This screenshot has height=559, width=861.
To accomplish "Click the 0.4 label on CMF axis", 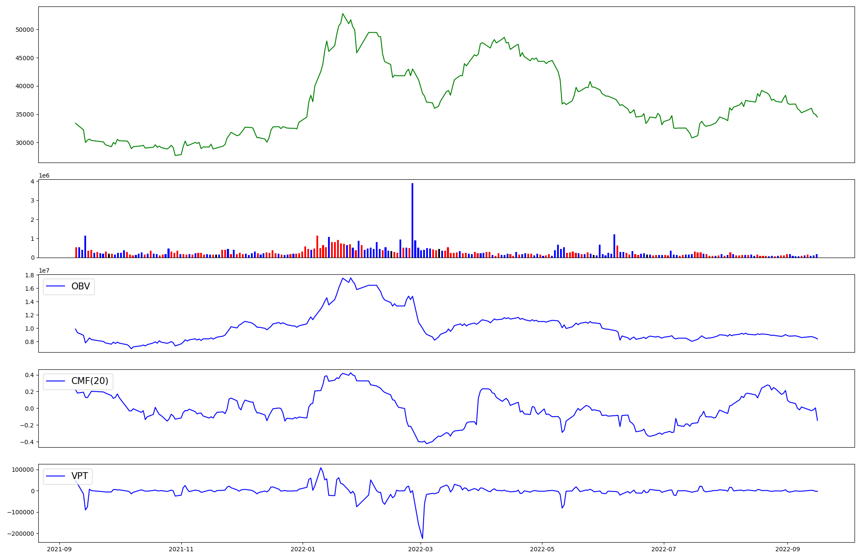I will (x=29, y=375).
